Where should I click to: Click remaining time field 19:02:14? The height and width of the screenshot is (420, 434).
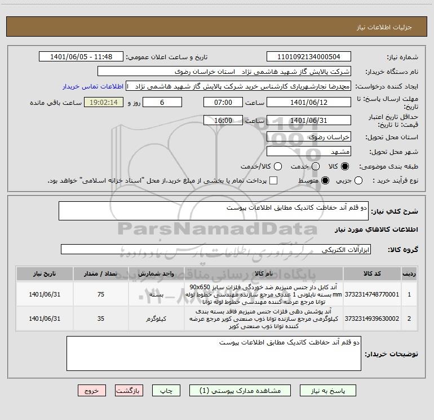click(104, 102)
